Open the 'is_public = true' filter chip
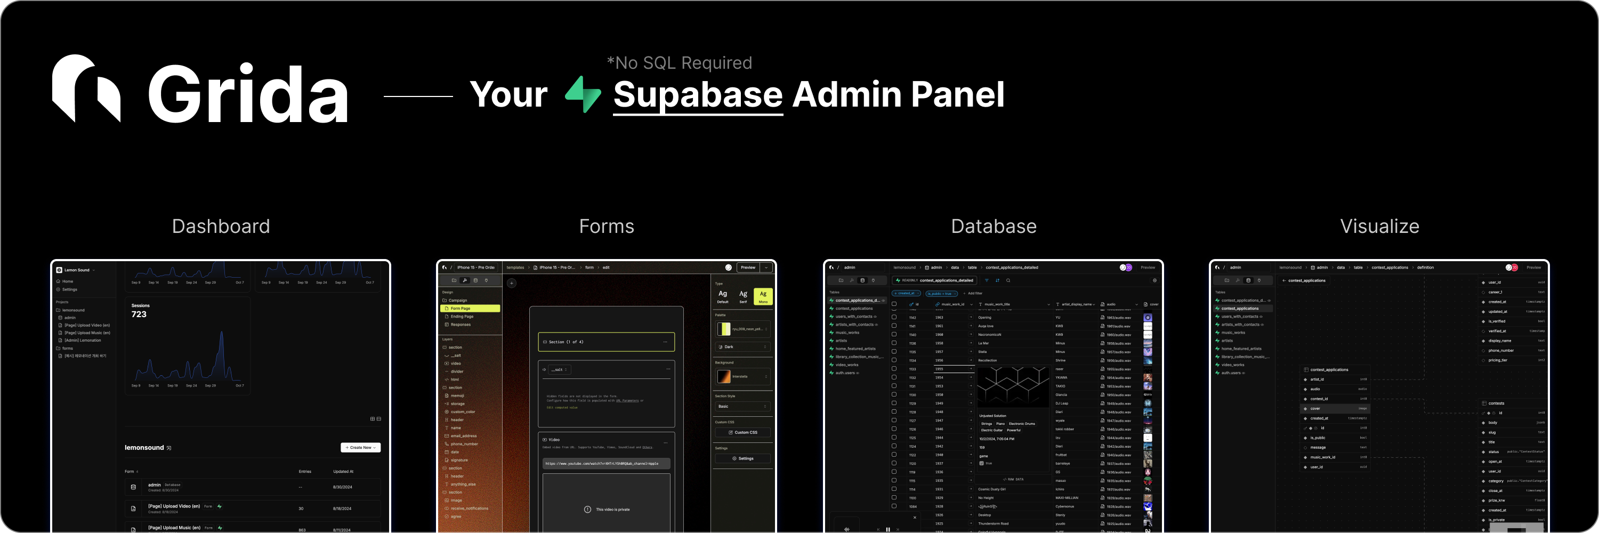1599x533 pixels. [941, 294]
